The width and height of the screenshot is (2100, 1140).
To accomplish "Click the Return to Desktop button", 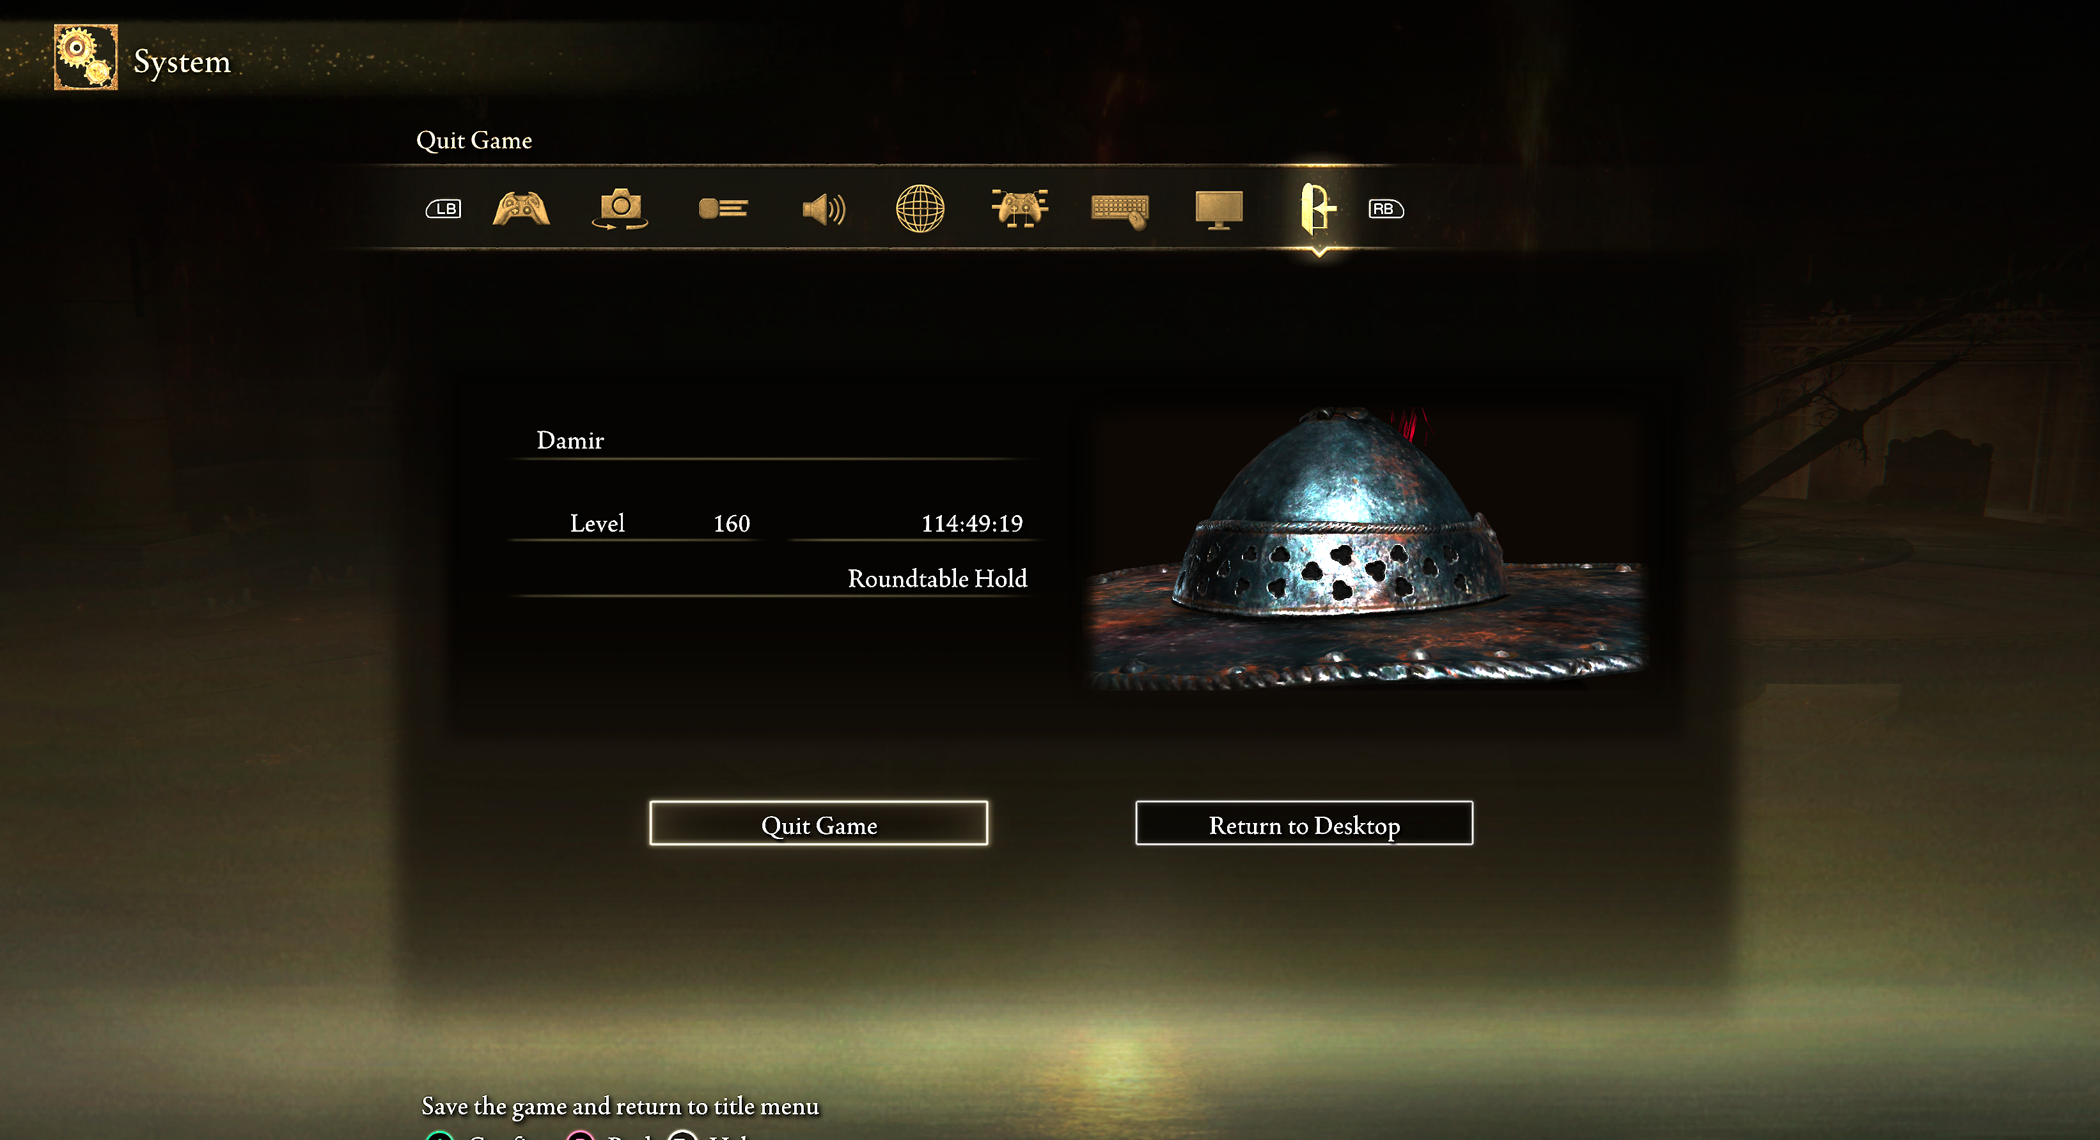I will [x=1303, y=823].
